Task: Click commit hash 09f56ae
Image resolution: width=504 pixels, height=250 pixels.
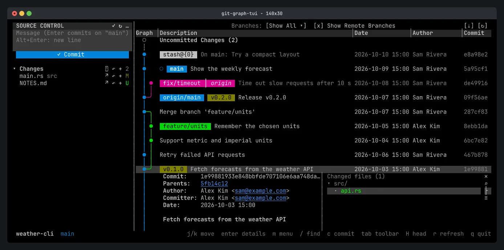Action: coord(476,98)
